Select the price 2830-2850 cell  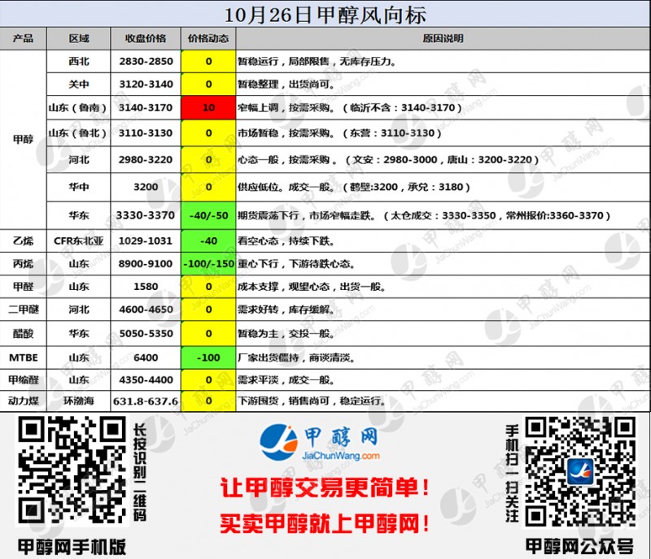click(x=146, y=62)
